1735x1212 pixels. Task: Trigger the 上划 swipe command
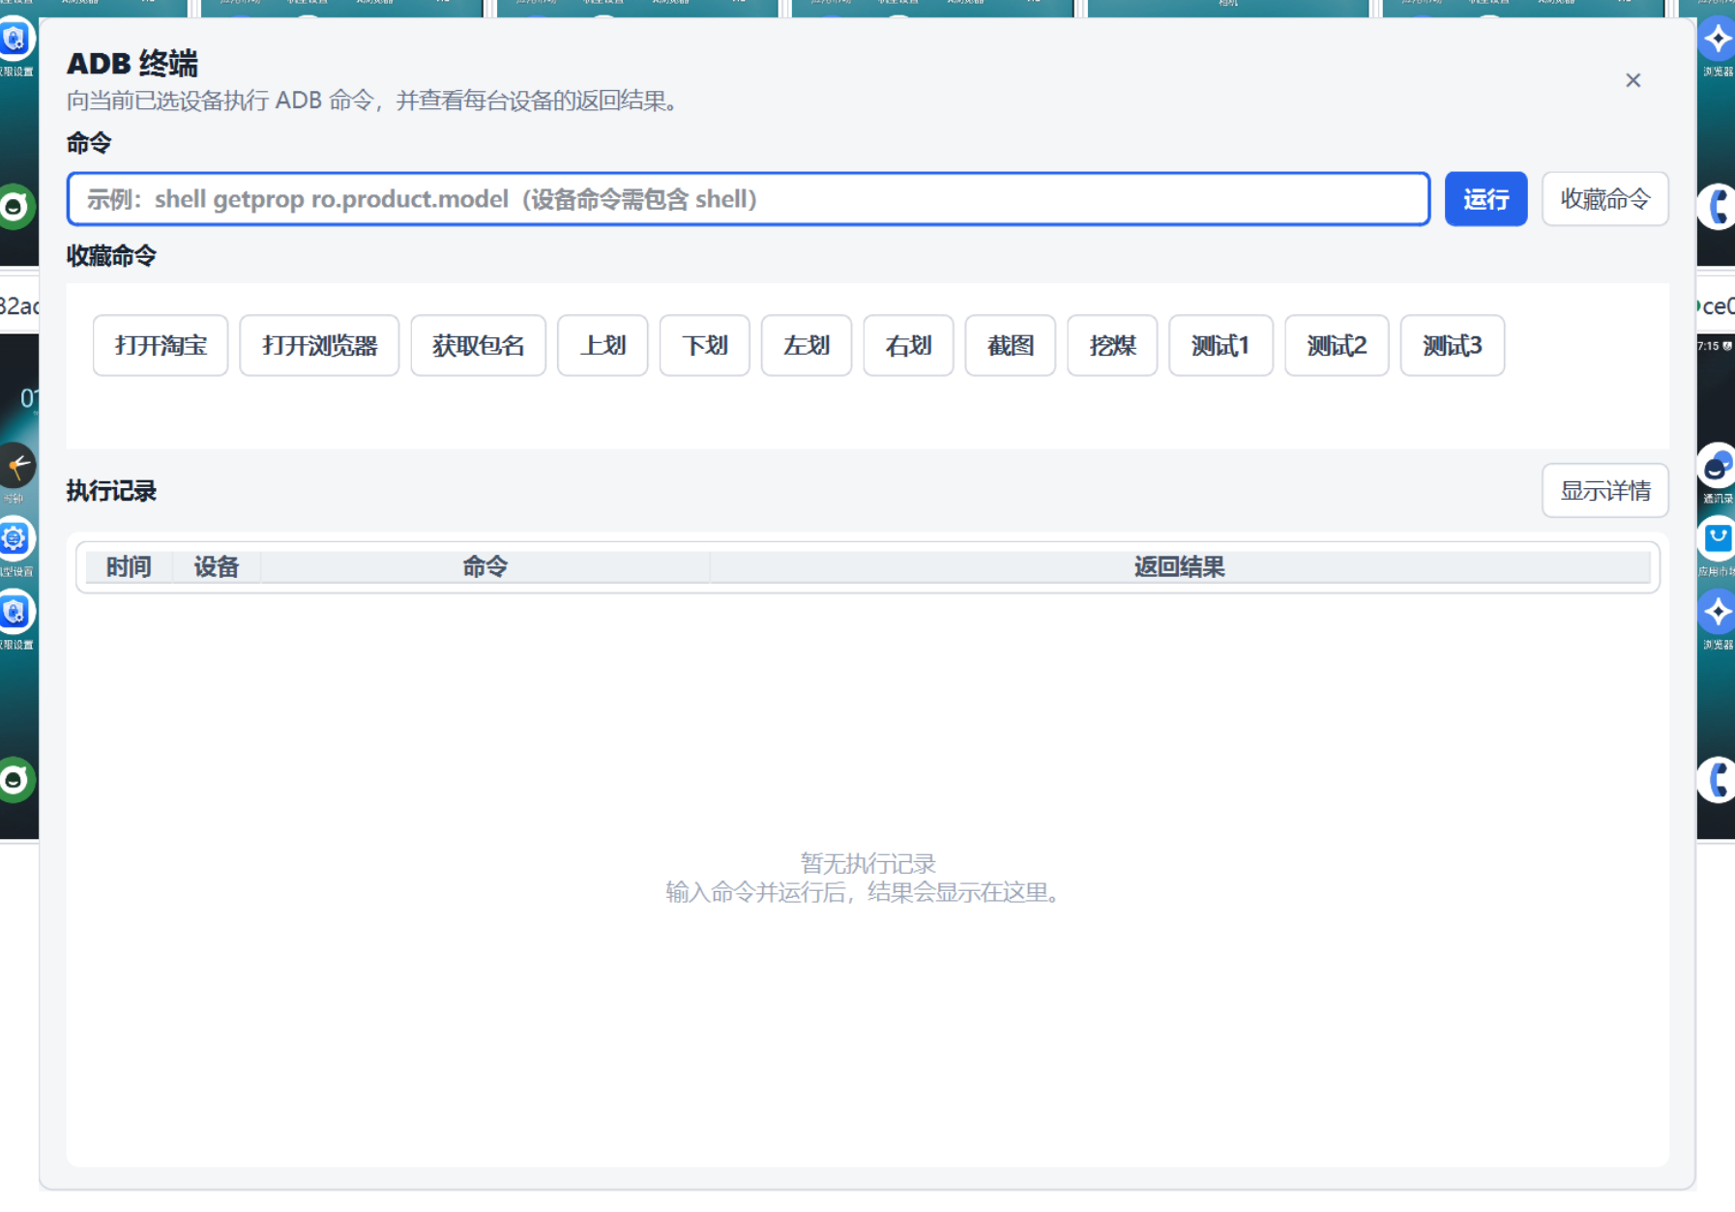tap(603, 345)
